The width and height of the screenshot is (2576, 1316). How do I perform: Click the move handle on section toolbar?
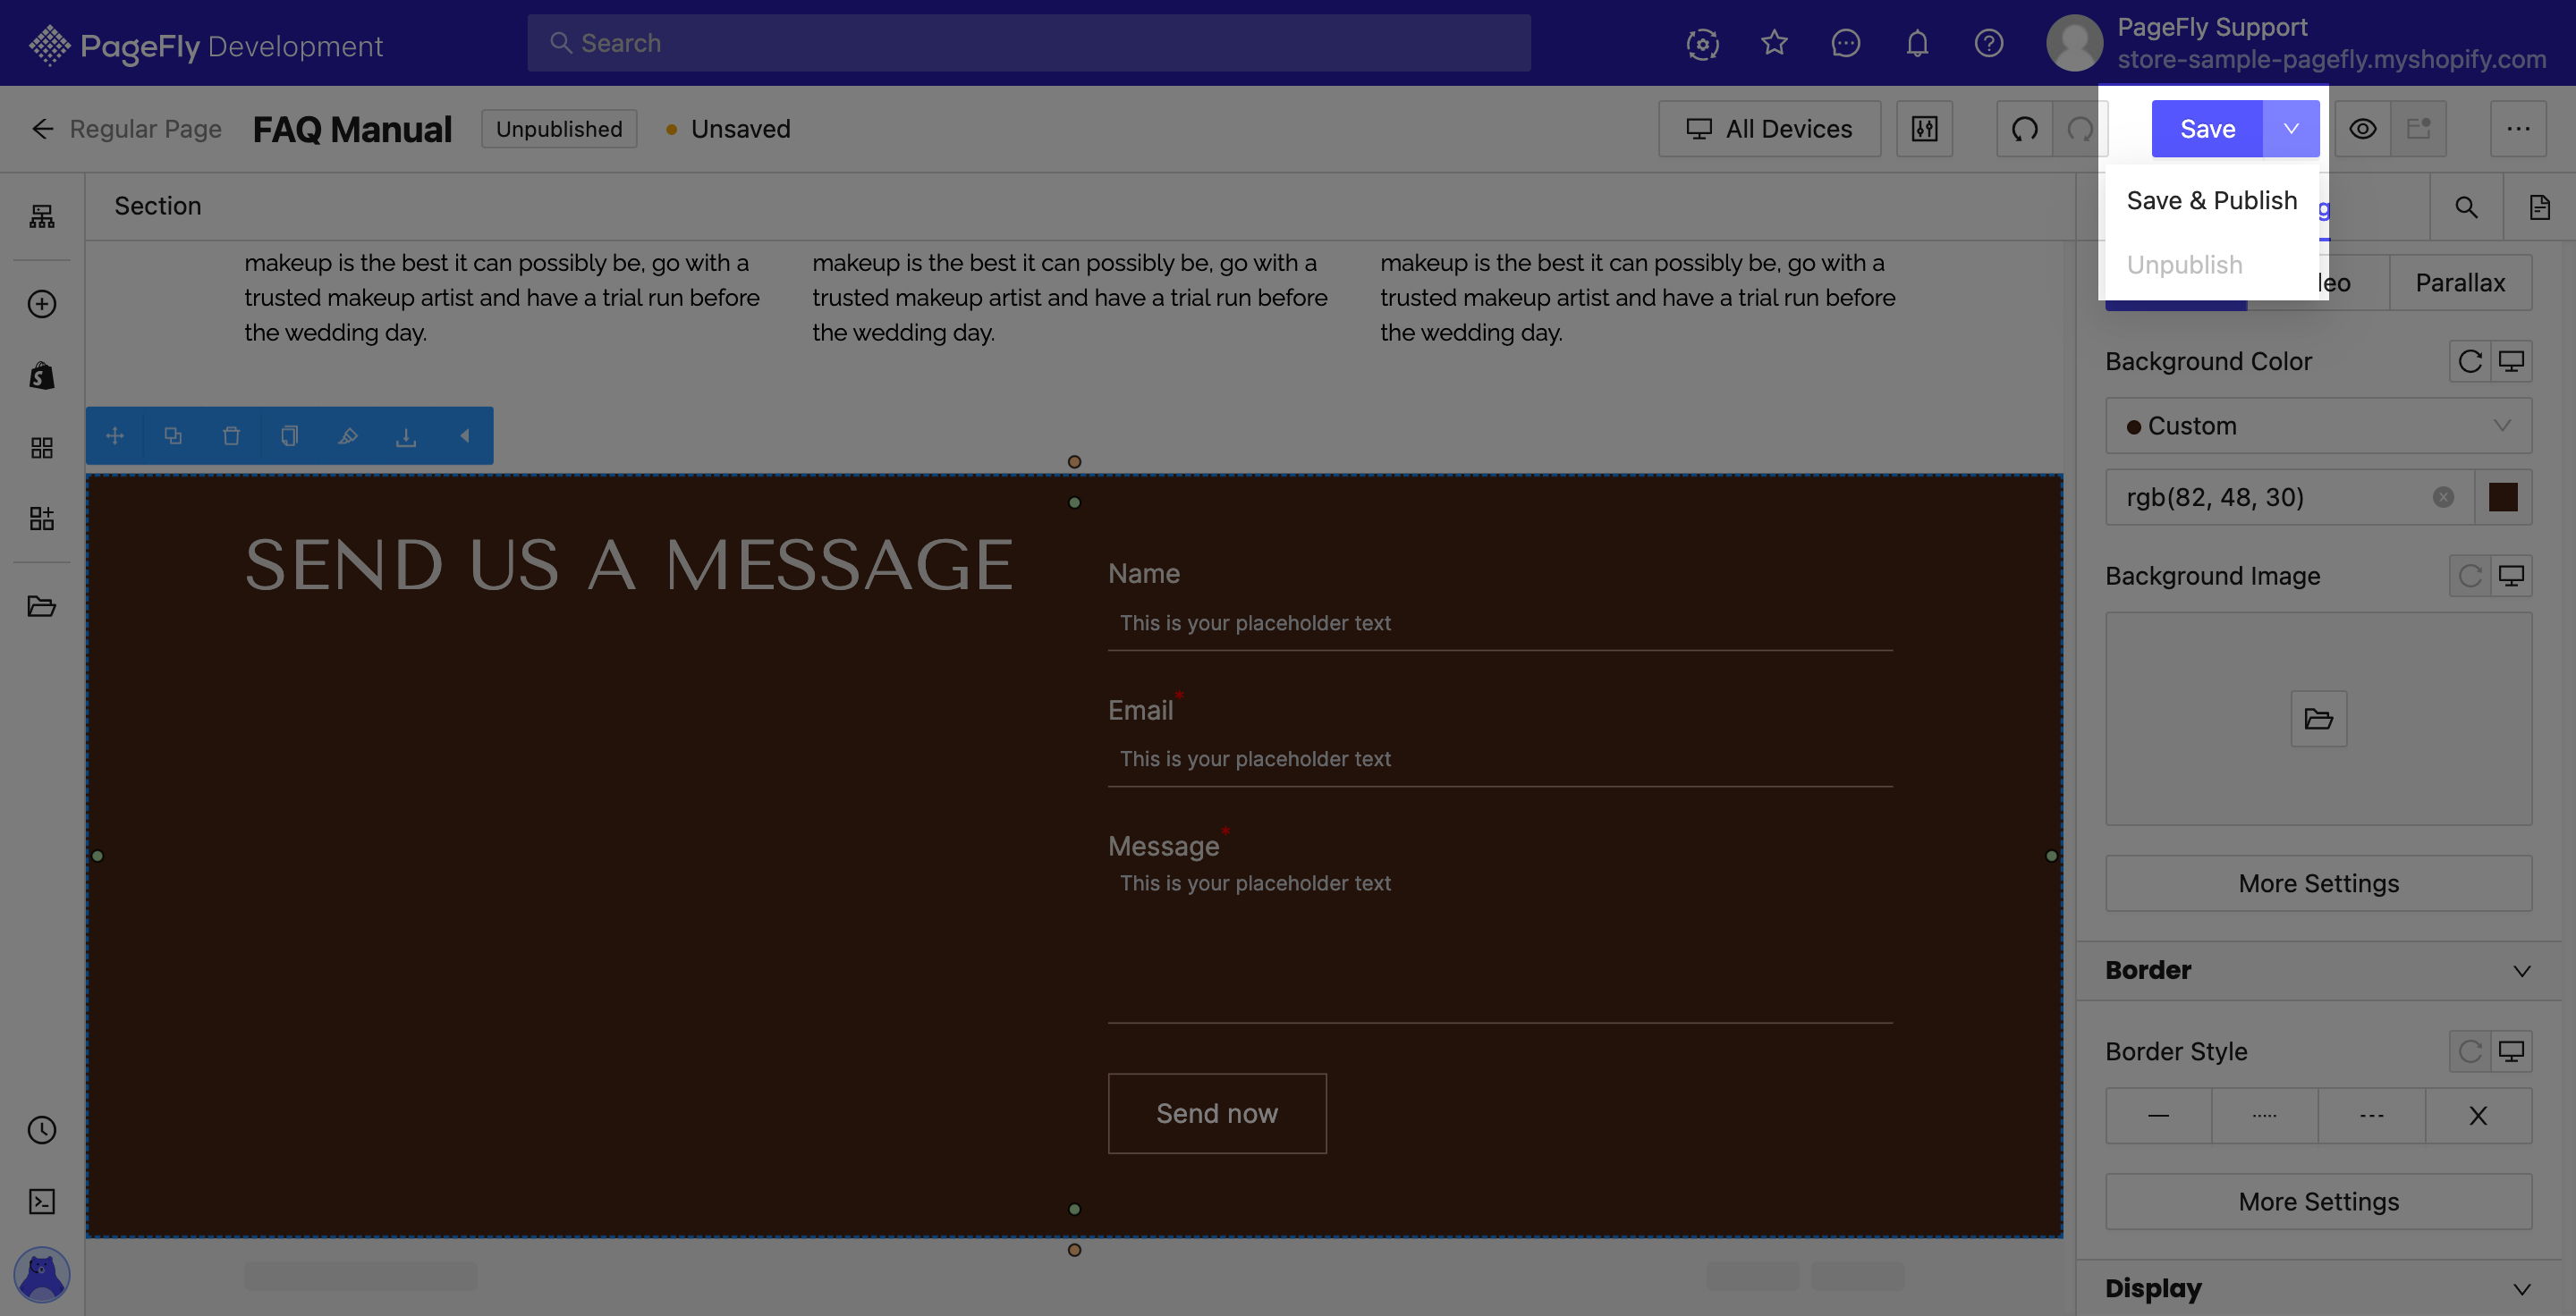click(115, 435)
